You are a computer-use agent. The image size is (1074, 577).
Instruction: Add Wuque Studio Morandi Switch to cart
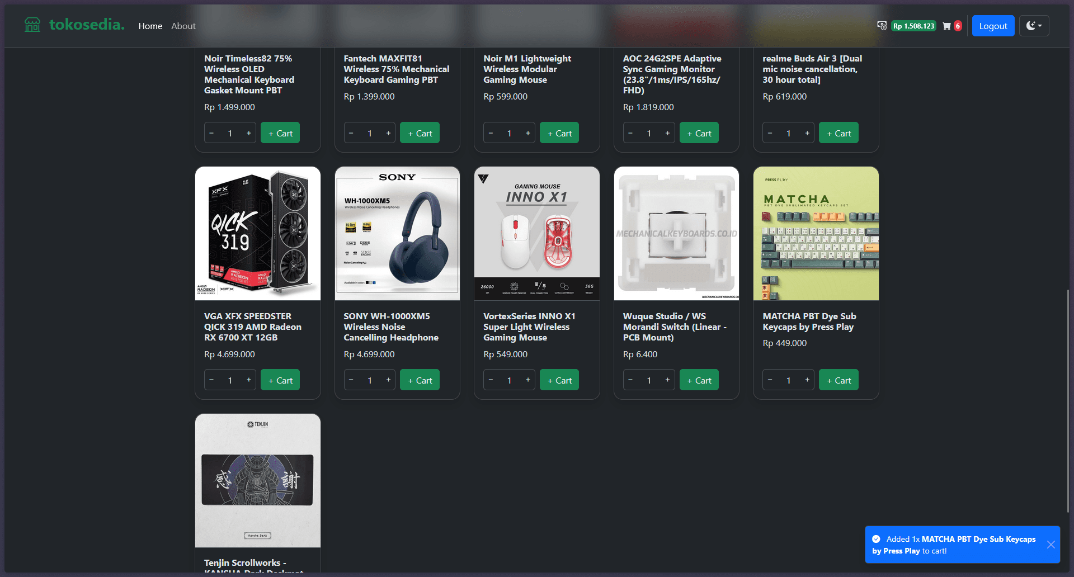click(699, 380)
